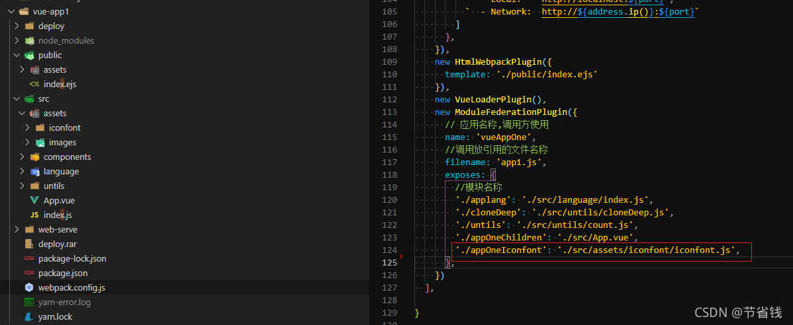This screenshot has height=325, width=793.
Task: Open the Network address link in the editor
Action: (x=618, y=12)
